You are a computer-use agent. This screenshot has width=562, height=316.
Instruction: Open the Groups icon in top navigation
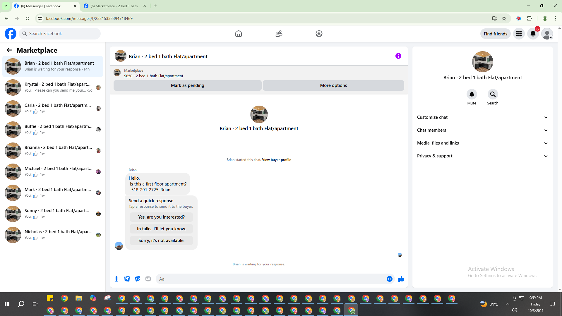coord(319,34)
